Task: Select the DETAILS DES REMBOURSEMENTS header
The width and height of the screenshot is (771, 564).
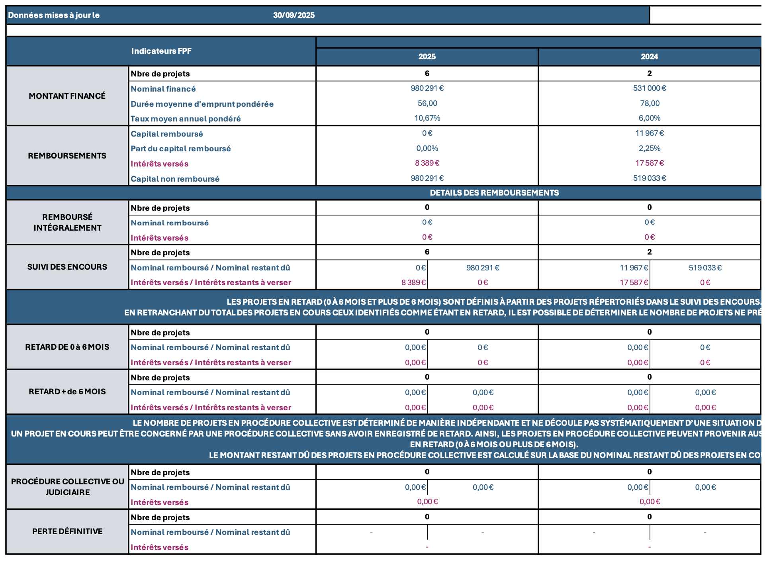Action: click(x=494, y=193)
